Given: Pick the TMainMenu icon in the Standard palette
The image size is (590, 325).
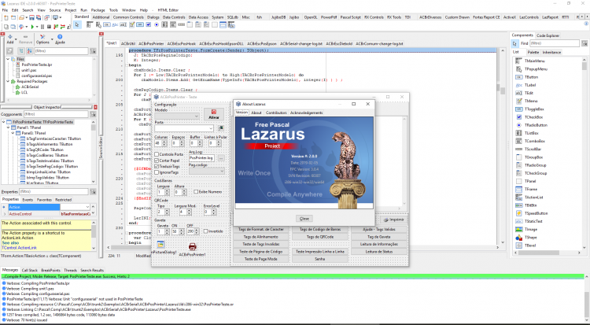Looking at the screenshot, I should (89, 25).
